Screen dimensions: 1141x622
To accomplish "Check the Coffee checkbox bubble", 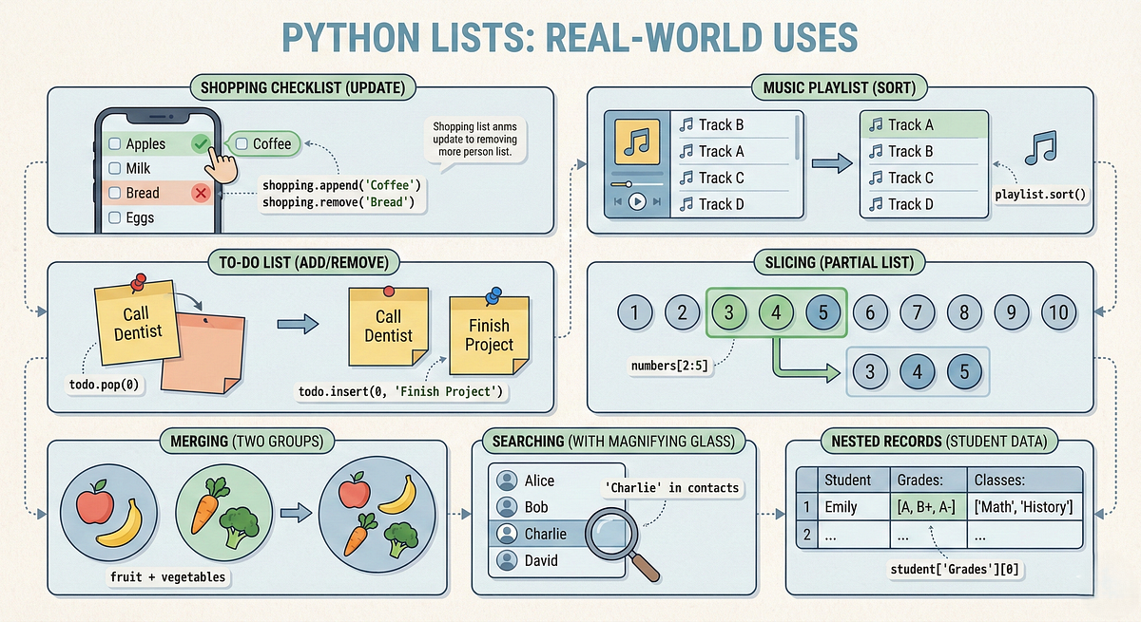I will (242, 144).
